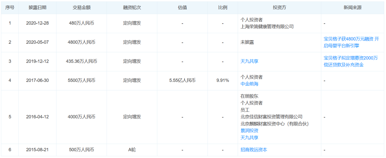This screenshot has width=386, height=158.
Task: Select the amount 5500万人民币 cell
Action: point(82,80)
